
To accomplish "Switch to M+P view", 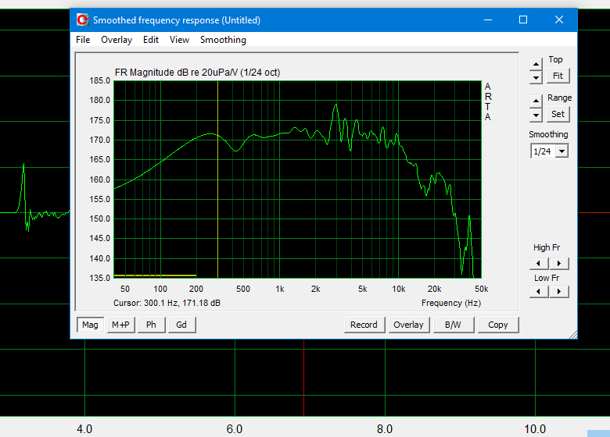I will 120,325.
